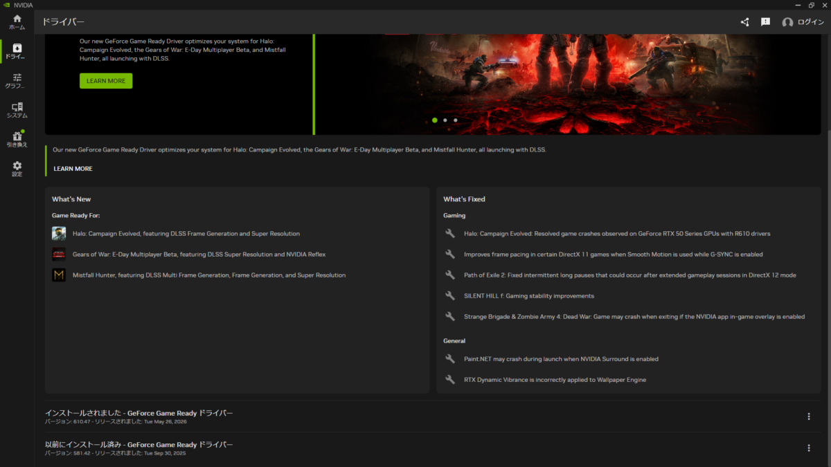The height and width of the screenshot is (467, 831).
Task: Click Strange Brigade & Zombie Army 4 text
Action: pos(634,317)
